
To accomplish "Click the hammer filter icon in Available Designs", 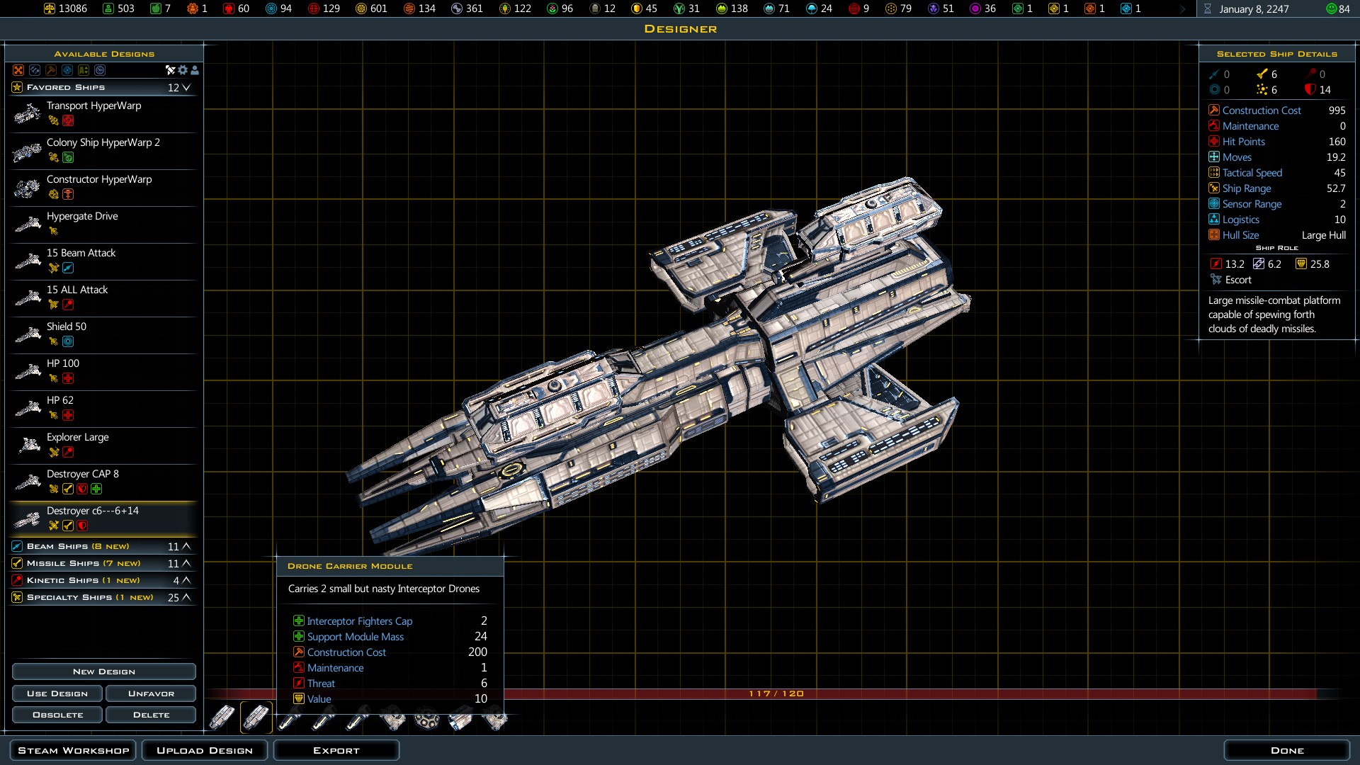I will click(x=51, y=70).
